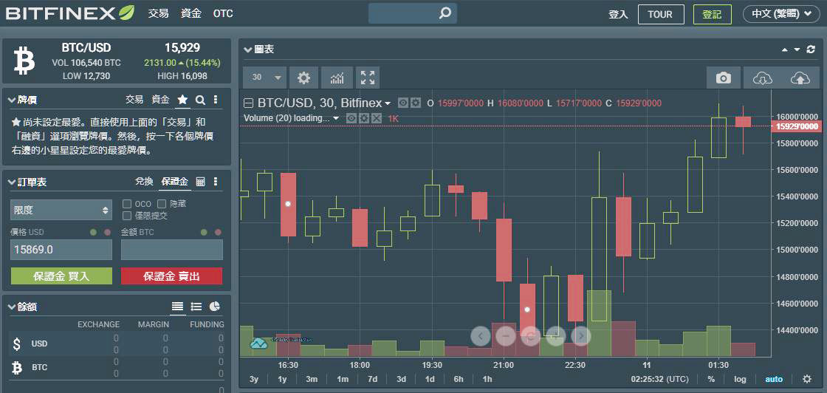This screenshot has width=827, height=393.
Task: Select 交易 tab in 牌價 panel
Action: click(x=134, y=99)
